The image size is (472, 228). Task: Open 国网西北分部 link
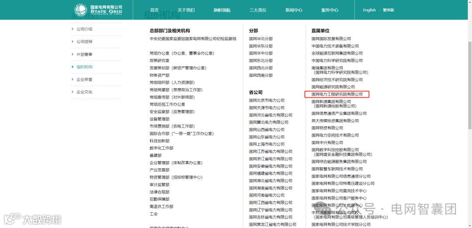[260, 68]
